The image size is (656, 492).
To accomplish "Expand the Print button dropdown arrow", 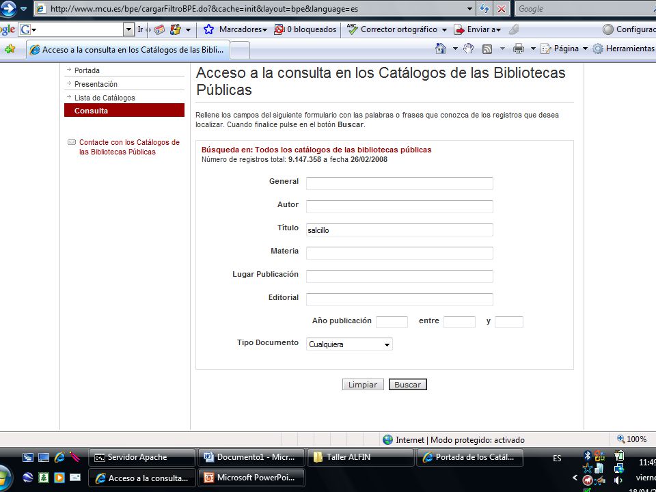I will click(533, 49).
